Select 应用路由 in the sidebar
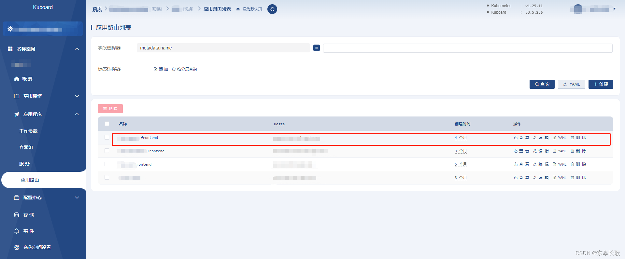This screenshot has height=259, width=625. 30,180
